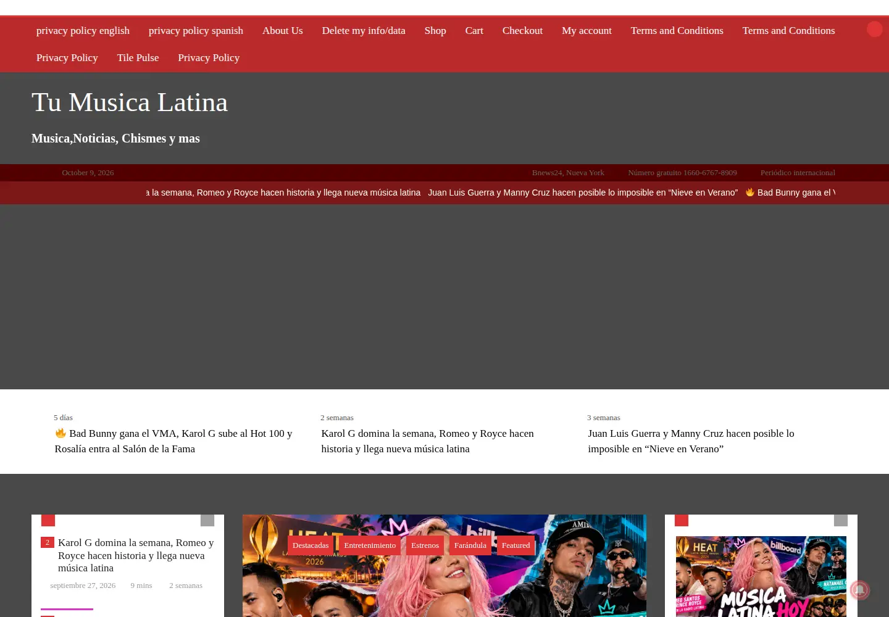Viewport: 889px width, 617px height.
Task: Click the Música Latina Hoy thumbnail image
Action: coord(761,577)
